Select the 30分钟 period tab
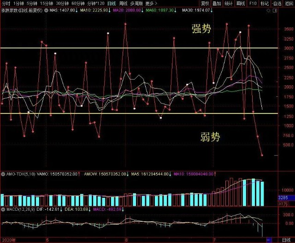 62,3
